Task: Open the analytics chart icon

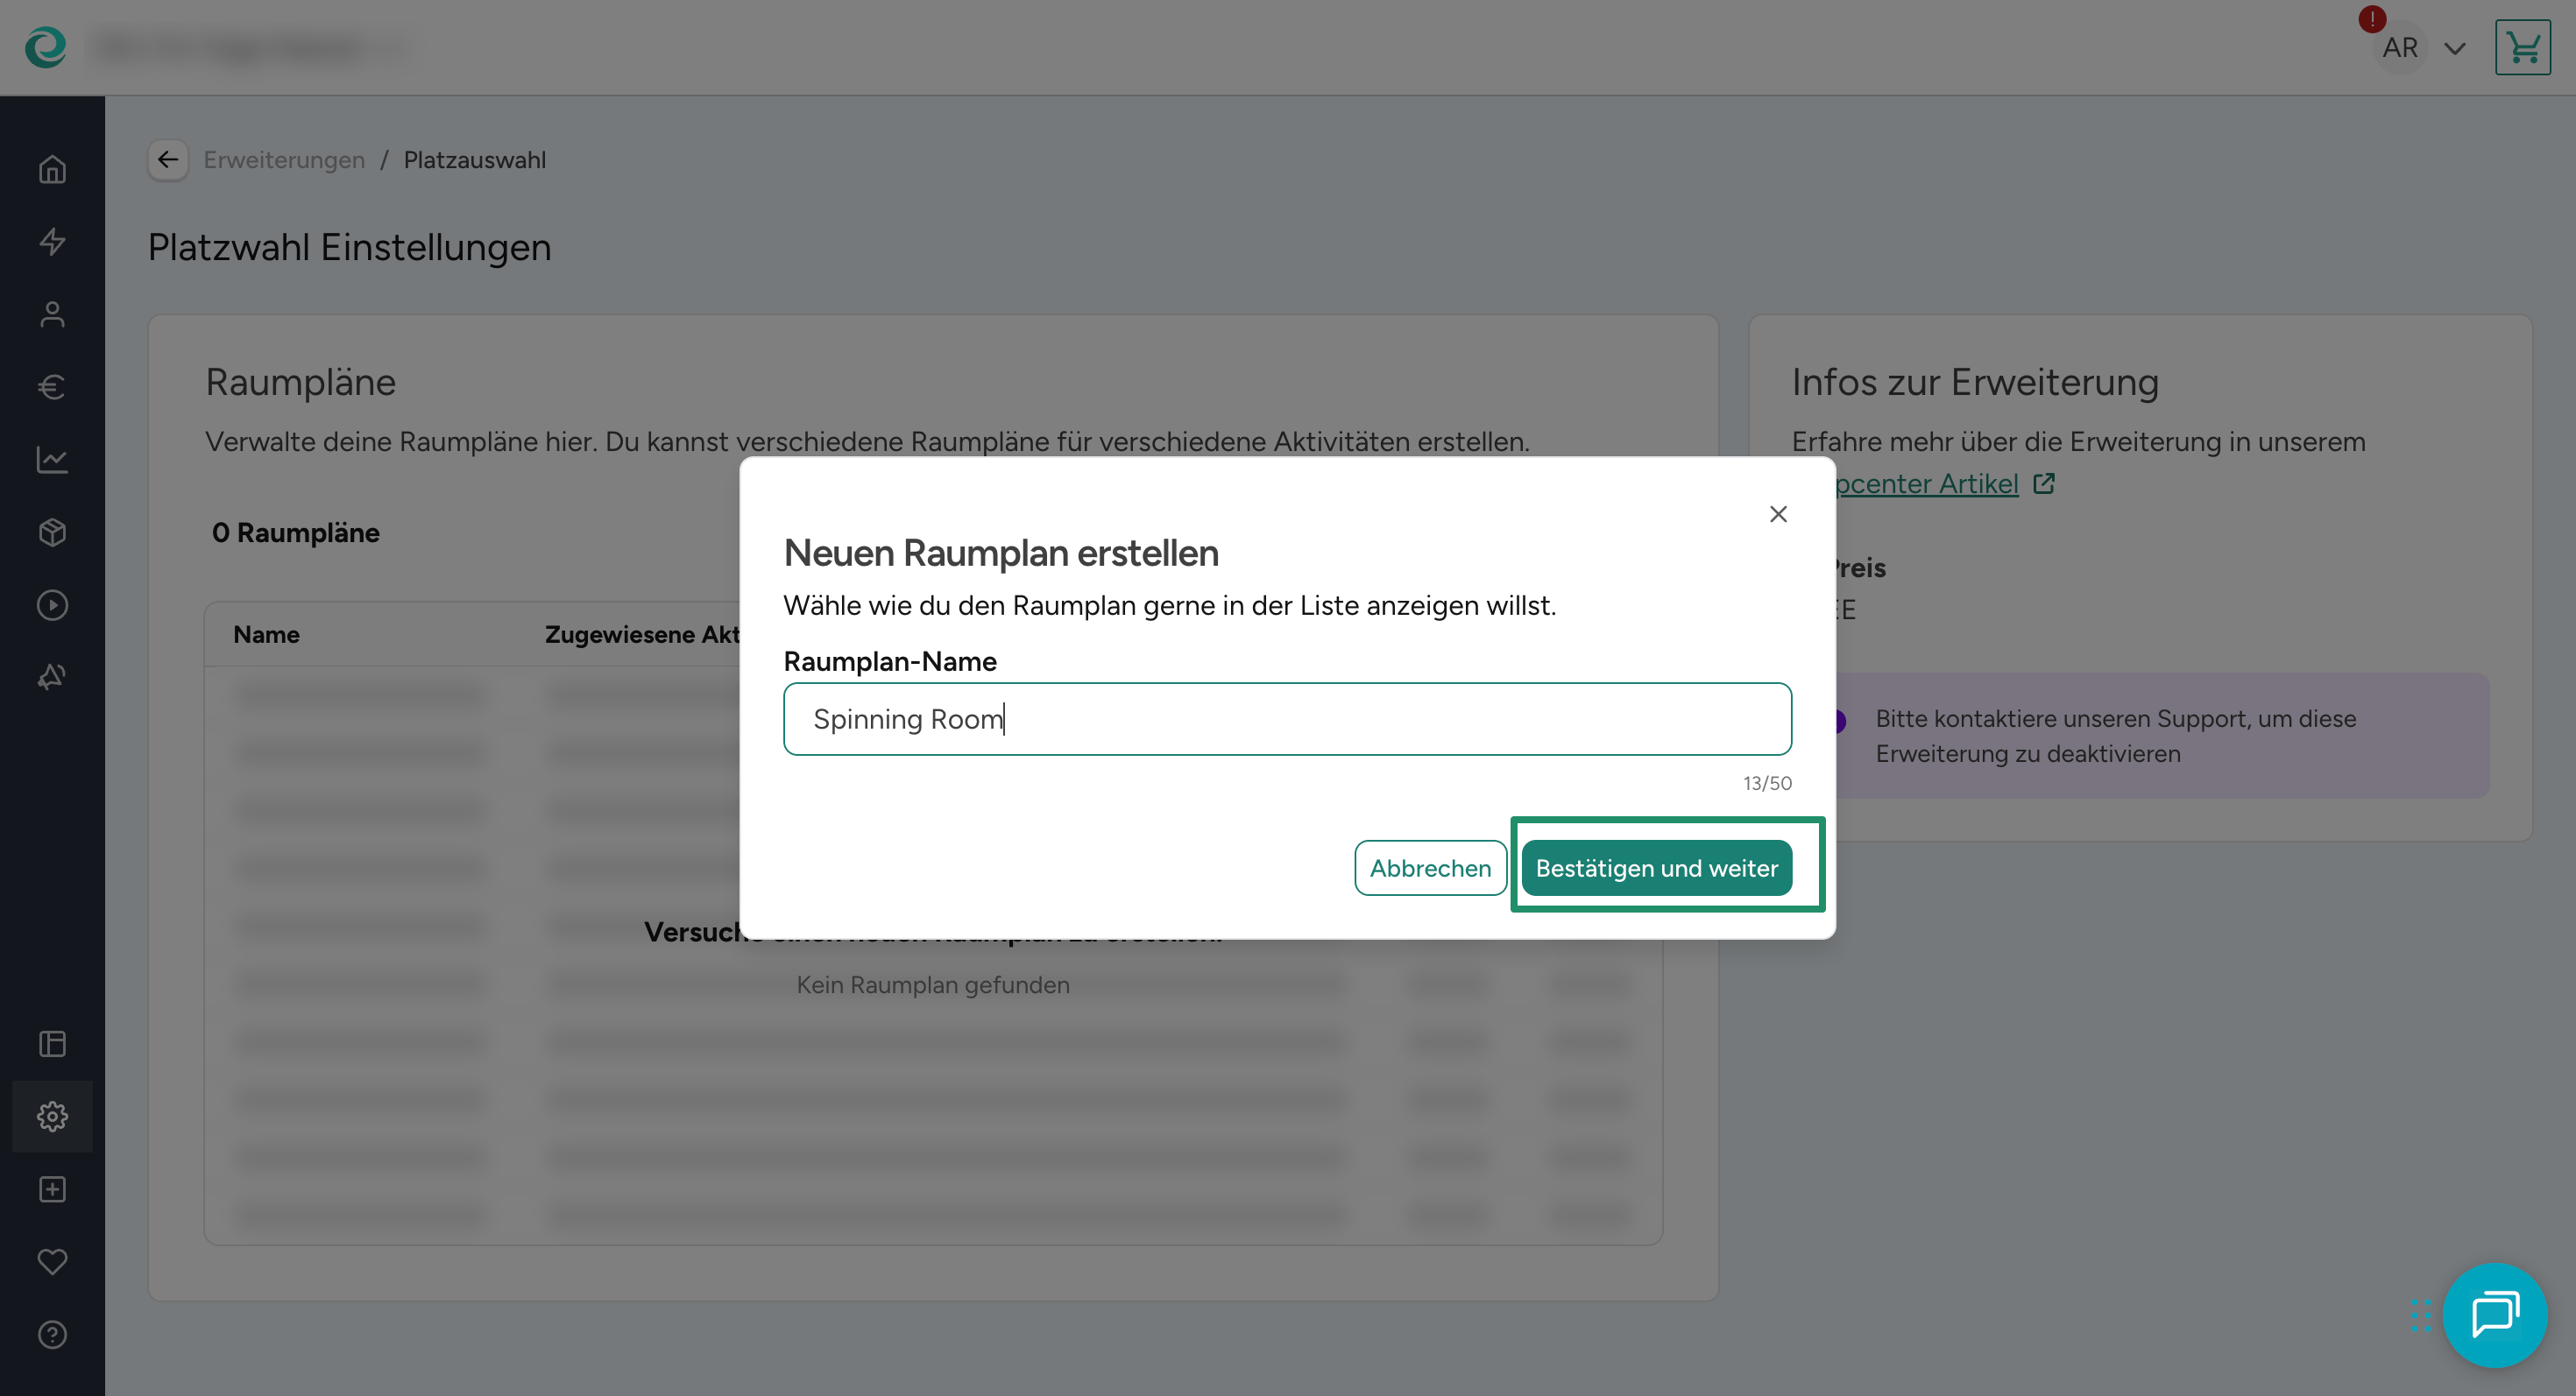Action: click(52, 460)
